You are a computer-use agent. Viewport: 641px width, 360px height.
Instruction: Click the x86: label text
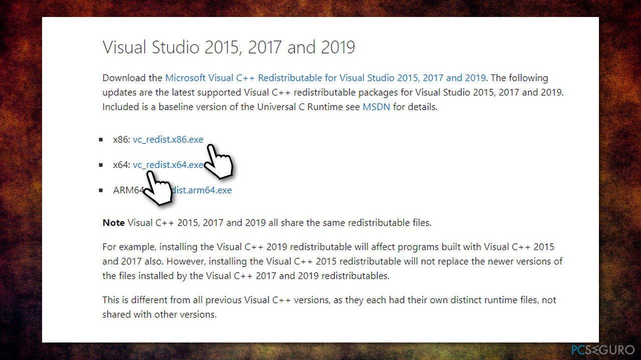tap(120, 139)
